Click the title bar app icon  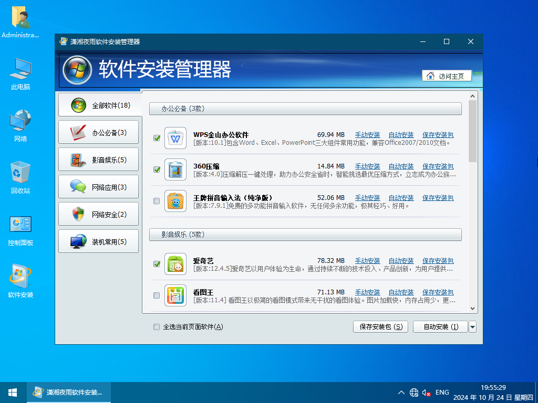click(x=64, y=41)
